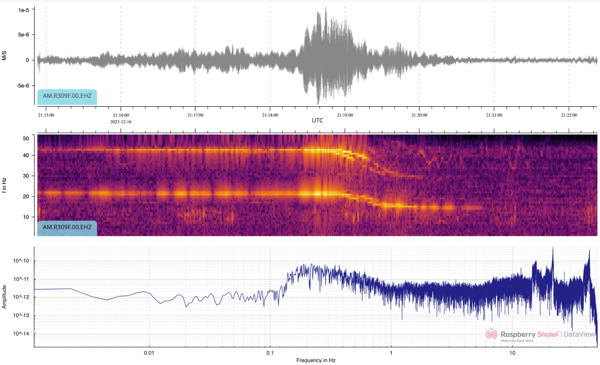Click the Raspberry Shake logo icon

coord(492,334)
